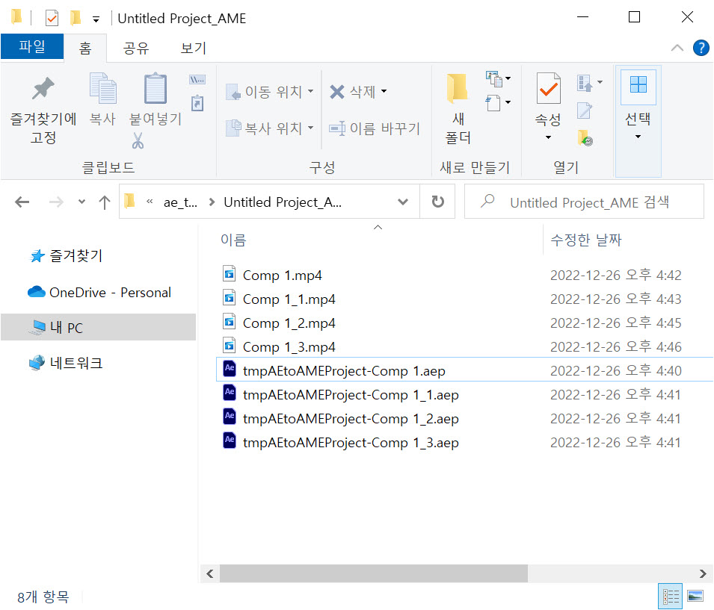The height and width of the screenshot is (610, 714).
Task: Go back with the left arrow
Action: pos(22,202)
